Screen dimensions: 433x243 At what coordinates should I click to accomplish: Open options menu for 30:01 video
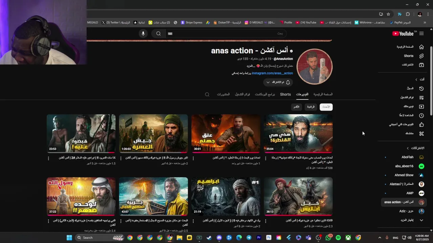coord(193,158)
